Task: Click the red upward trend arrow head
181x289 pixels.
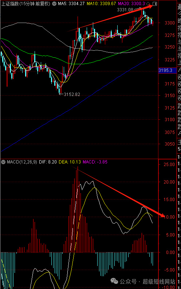Action: (150, 7)
